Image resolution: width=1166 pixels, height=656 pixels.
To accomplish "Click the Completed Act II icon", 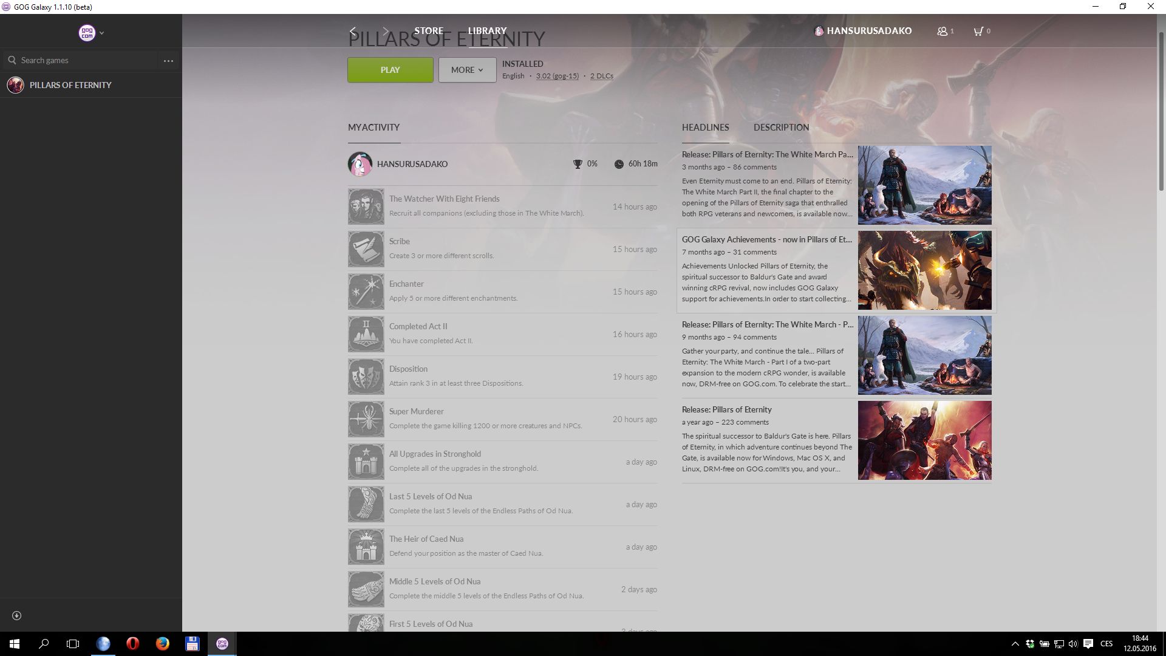I will tap(366, 334).
